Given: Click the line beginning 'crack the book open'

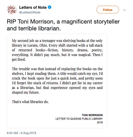Looking at the screenshot, I should pos(57,78).
